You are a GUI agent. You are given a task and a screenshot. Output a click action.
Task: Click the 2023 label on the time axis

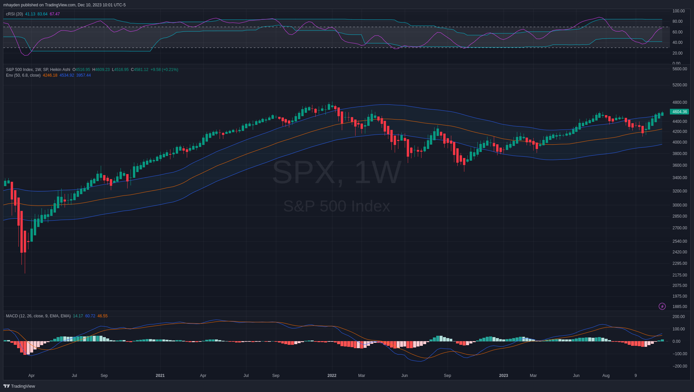(504, 376)
